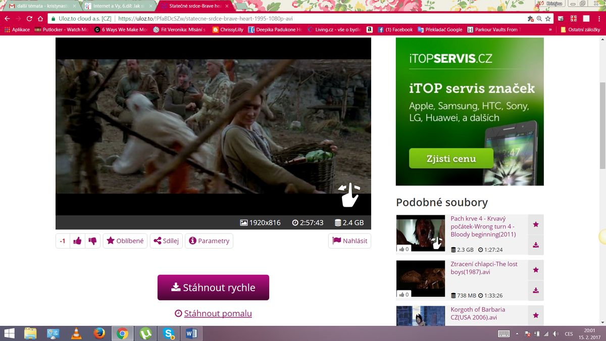Star the Ztracení chlapci file

(x=536, y=270)
